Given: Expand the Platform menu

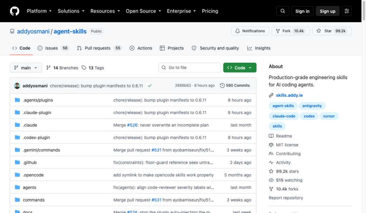Looking at the screenshot, I should [x=39, y=11].
